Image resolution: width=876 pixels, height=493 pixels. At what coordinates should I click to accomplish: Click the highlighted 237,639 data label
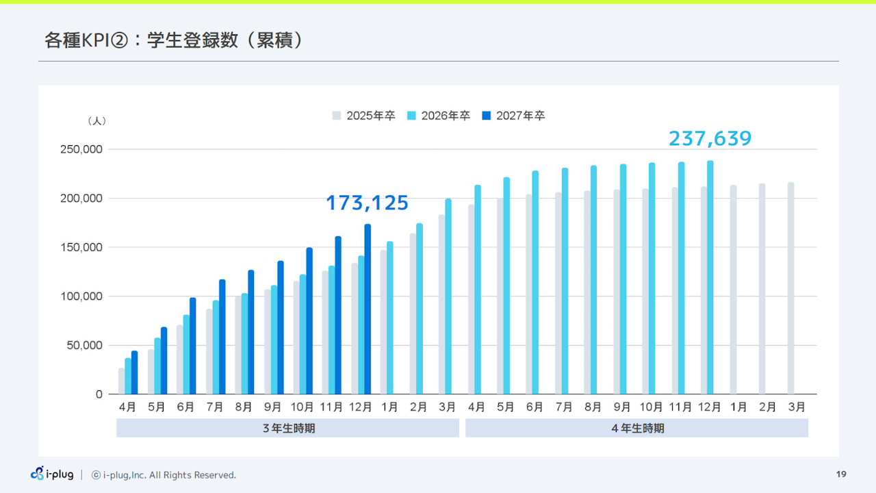pos(710,138)
